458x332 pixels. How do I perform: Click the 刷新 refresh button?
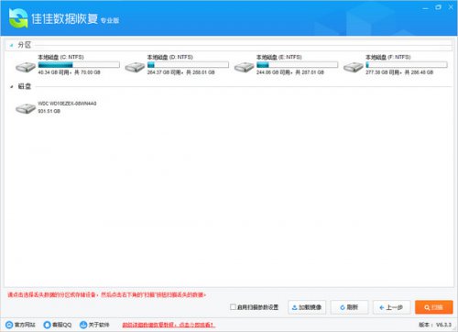pyautogui.click(x=349, y=307)
